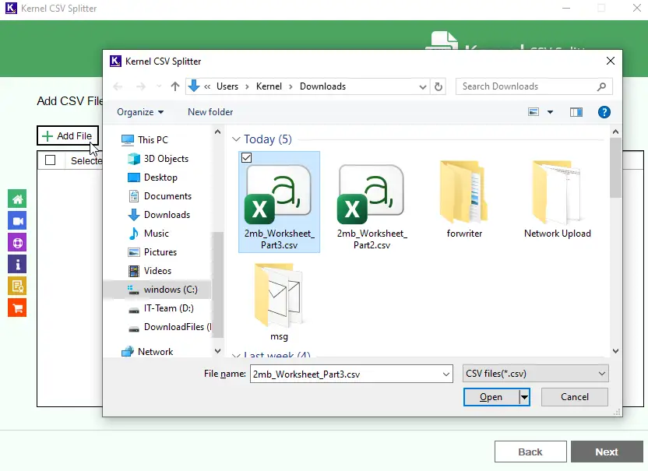Click New folder in the toolbar
This screenshot has height=471, width=648.
click(x=210, y=112)
